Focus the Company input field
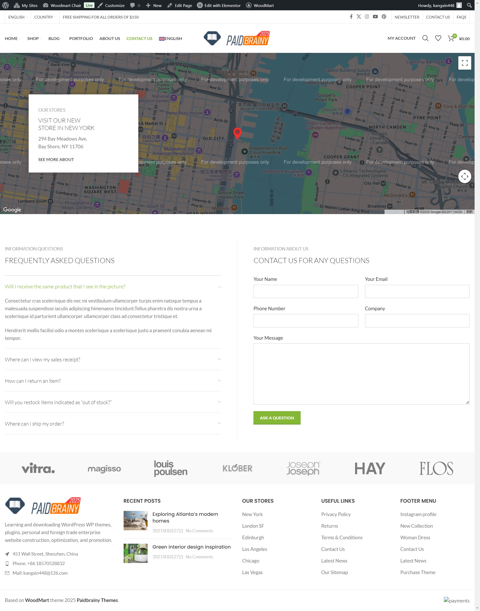Viewport: 480px width, 611px height. (x=417, y=320)
